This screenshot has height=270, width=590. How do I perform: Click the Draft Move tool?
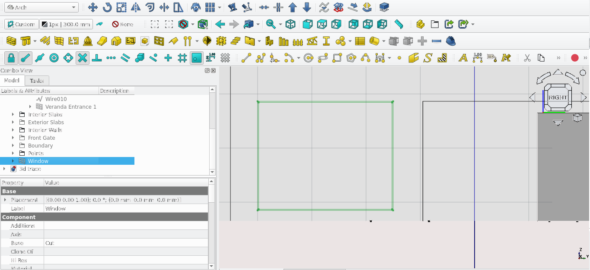[x=92, y=7]
